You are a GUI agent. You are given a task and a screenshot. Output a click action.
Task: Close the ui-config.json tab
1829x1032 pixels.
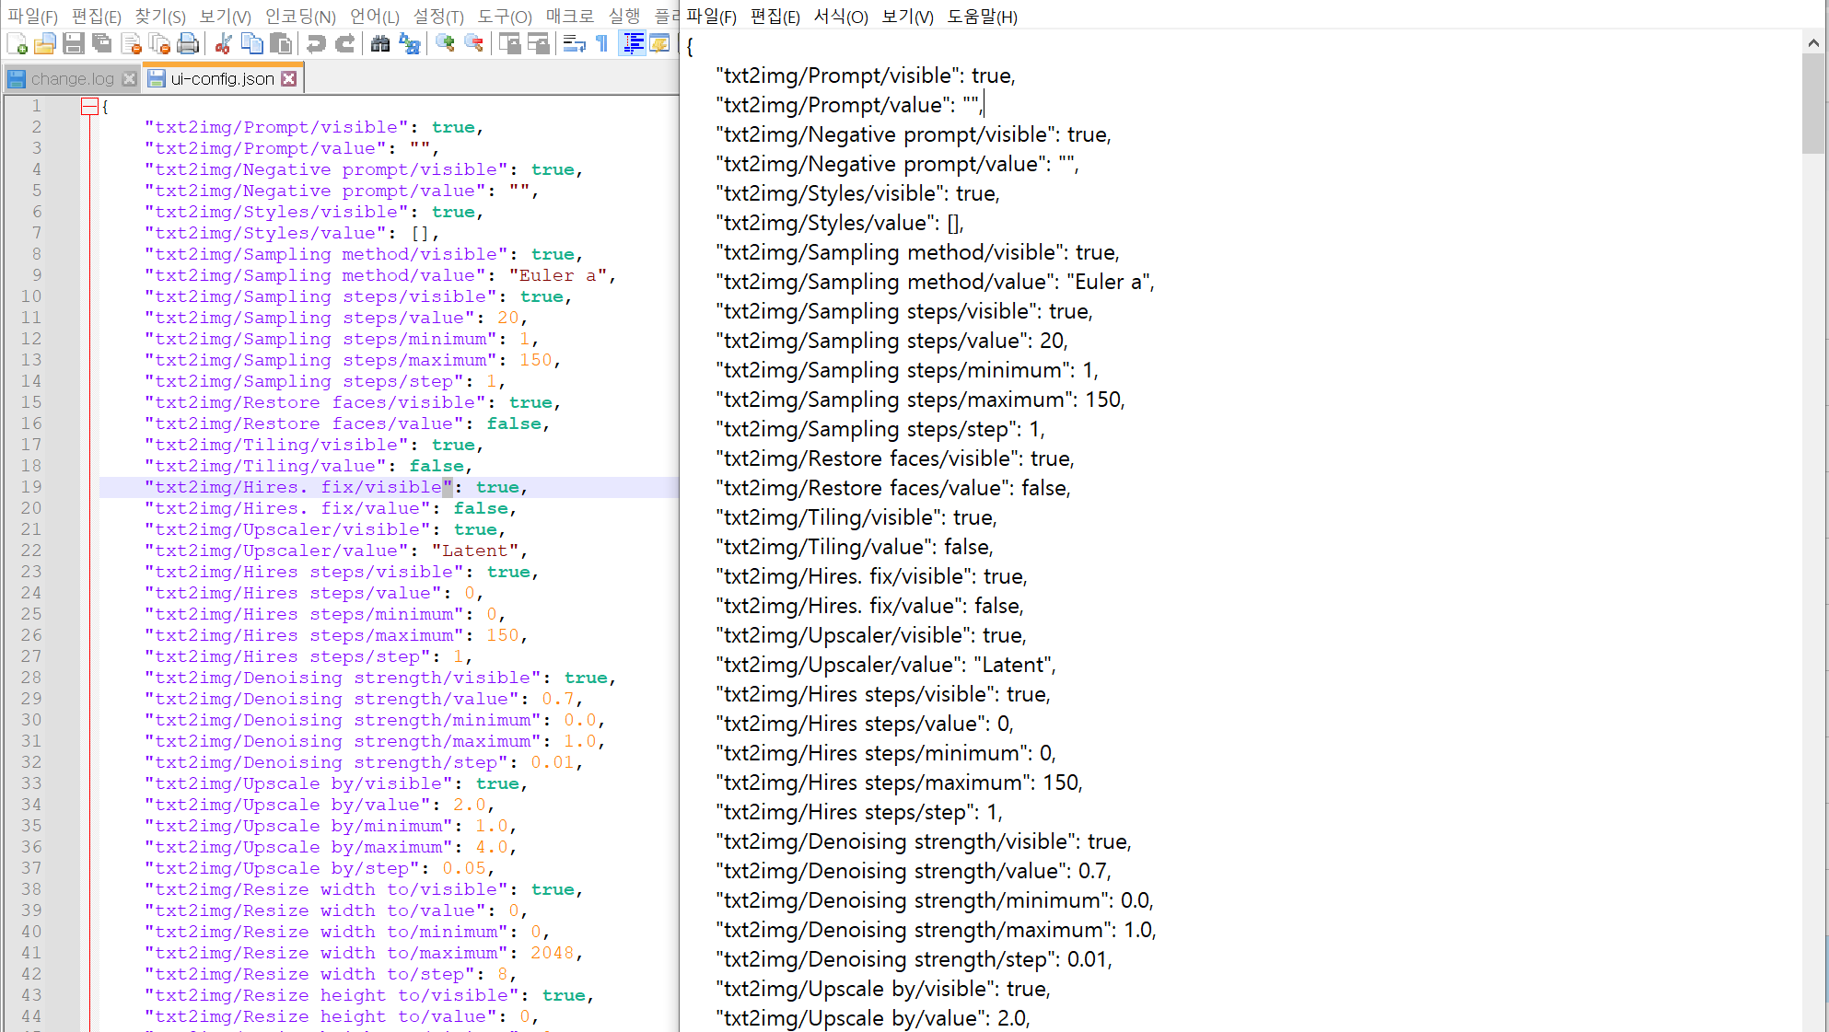[x=289, y=79]
